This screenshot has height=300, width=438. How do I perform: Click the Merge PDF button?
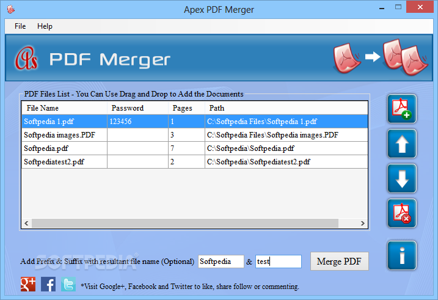[340, 262]
